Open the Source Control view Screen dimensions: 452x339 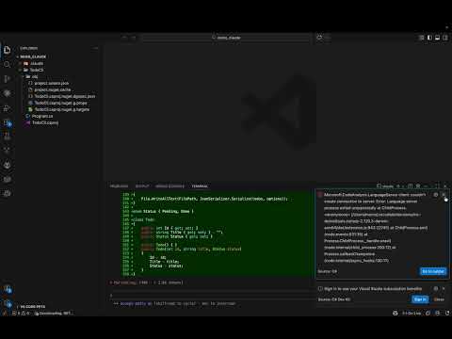click(7, 79)
